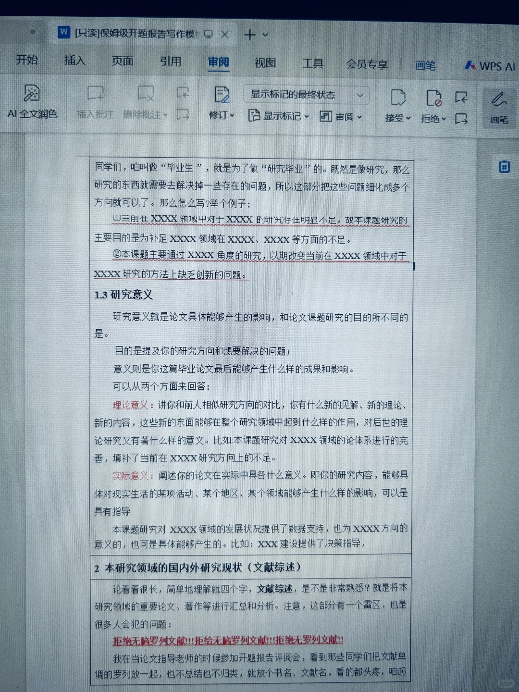Click the line starting 目的是提及你的研究方向
Screen dimensions: 519x692
coord(202,351)
